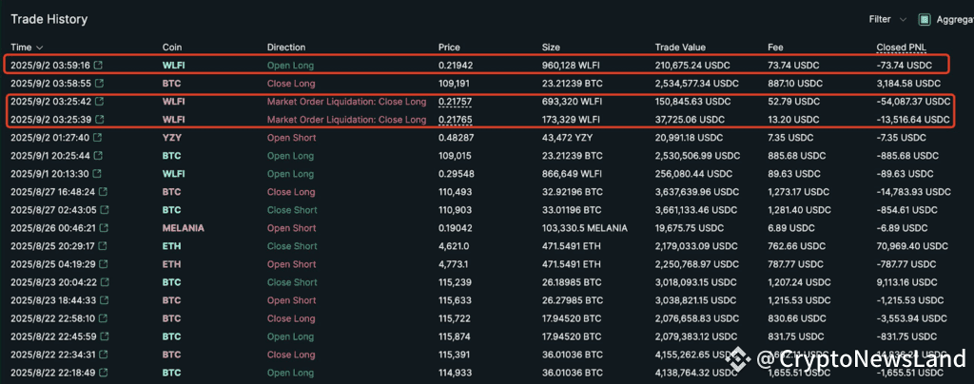Select WLFI coin in the 03:59:16 row
This screenshot has height=384, width=974.
[x=173, y=66]
